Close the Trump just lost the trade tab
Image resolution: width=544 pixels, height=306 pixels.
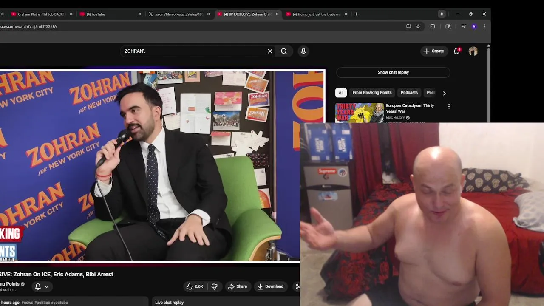pyautogui.click(x=346, y=14)
